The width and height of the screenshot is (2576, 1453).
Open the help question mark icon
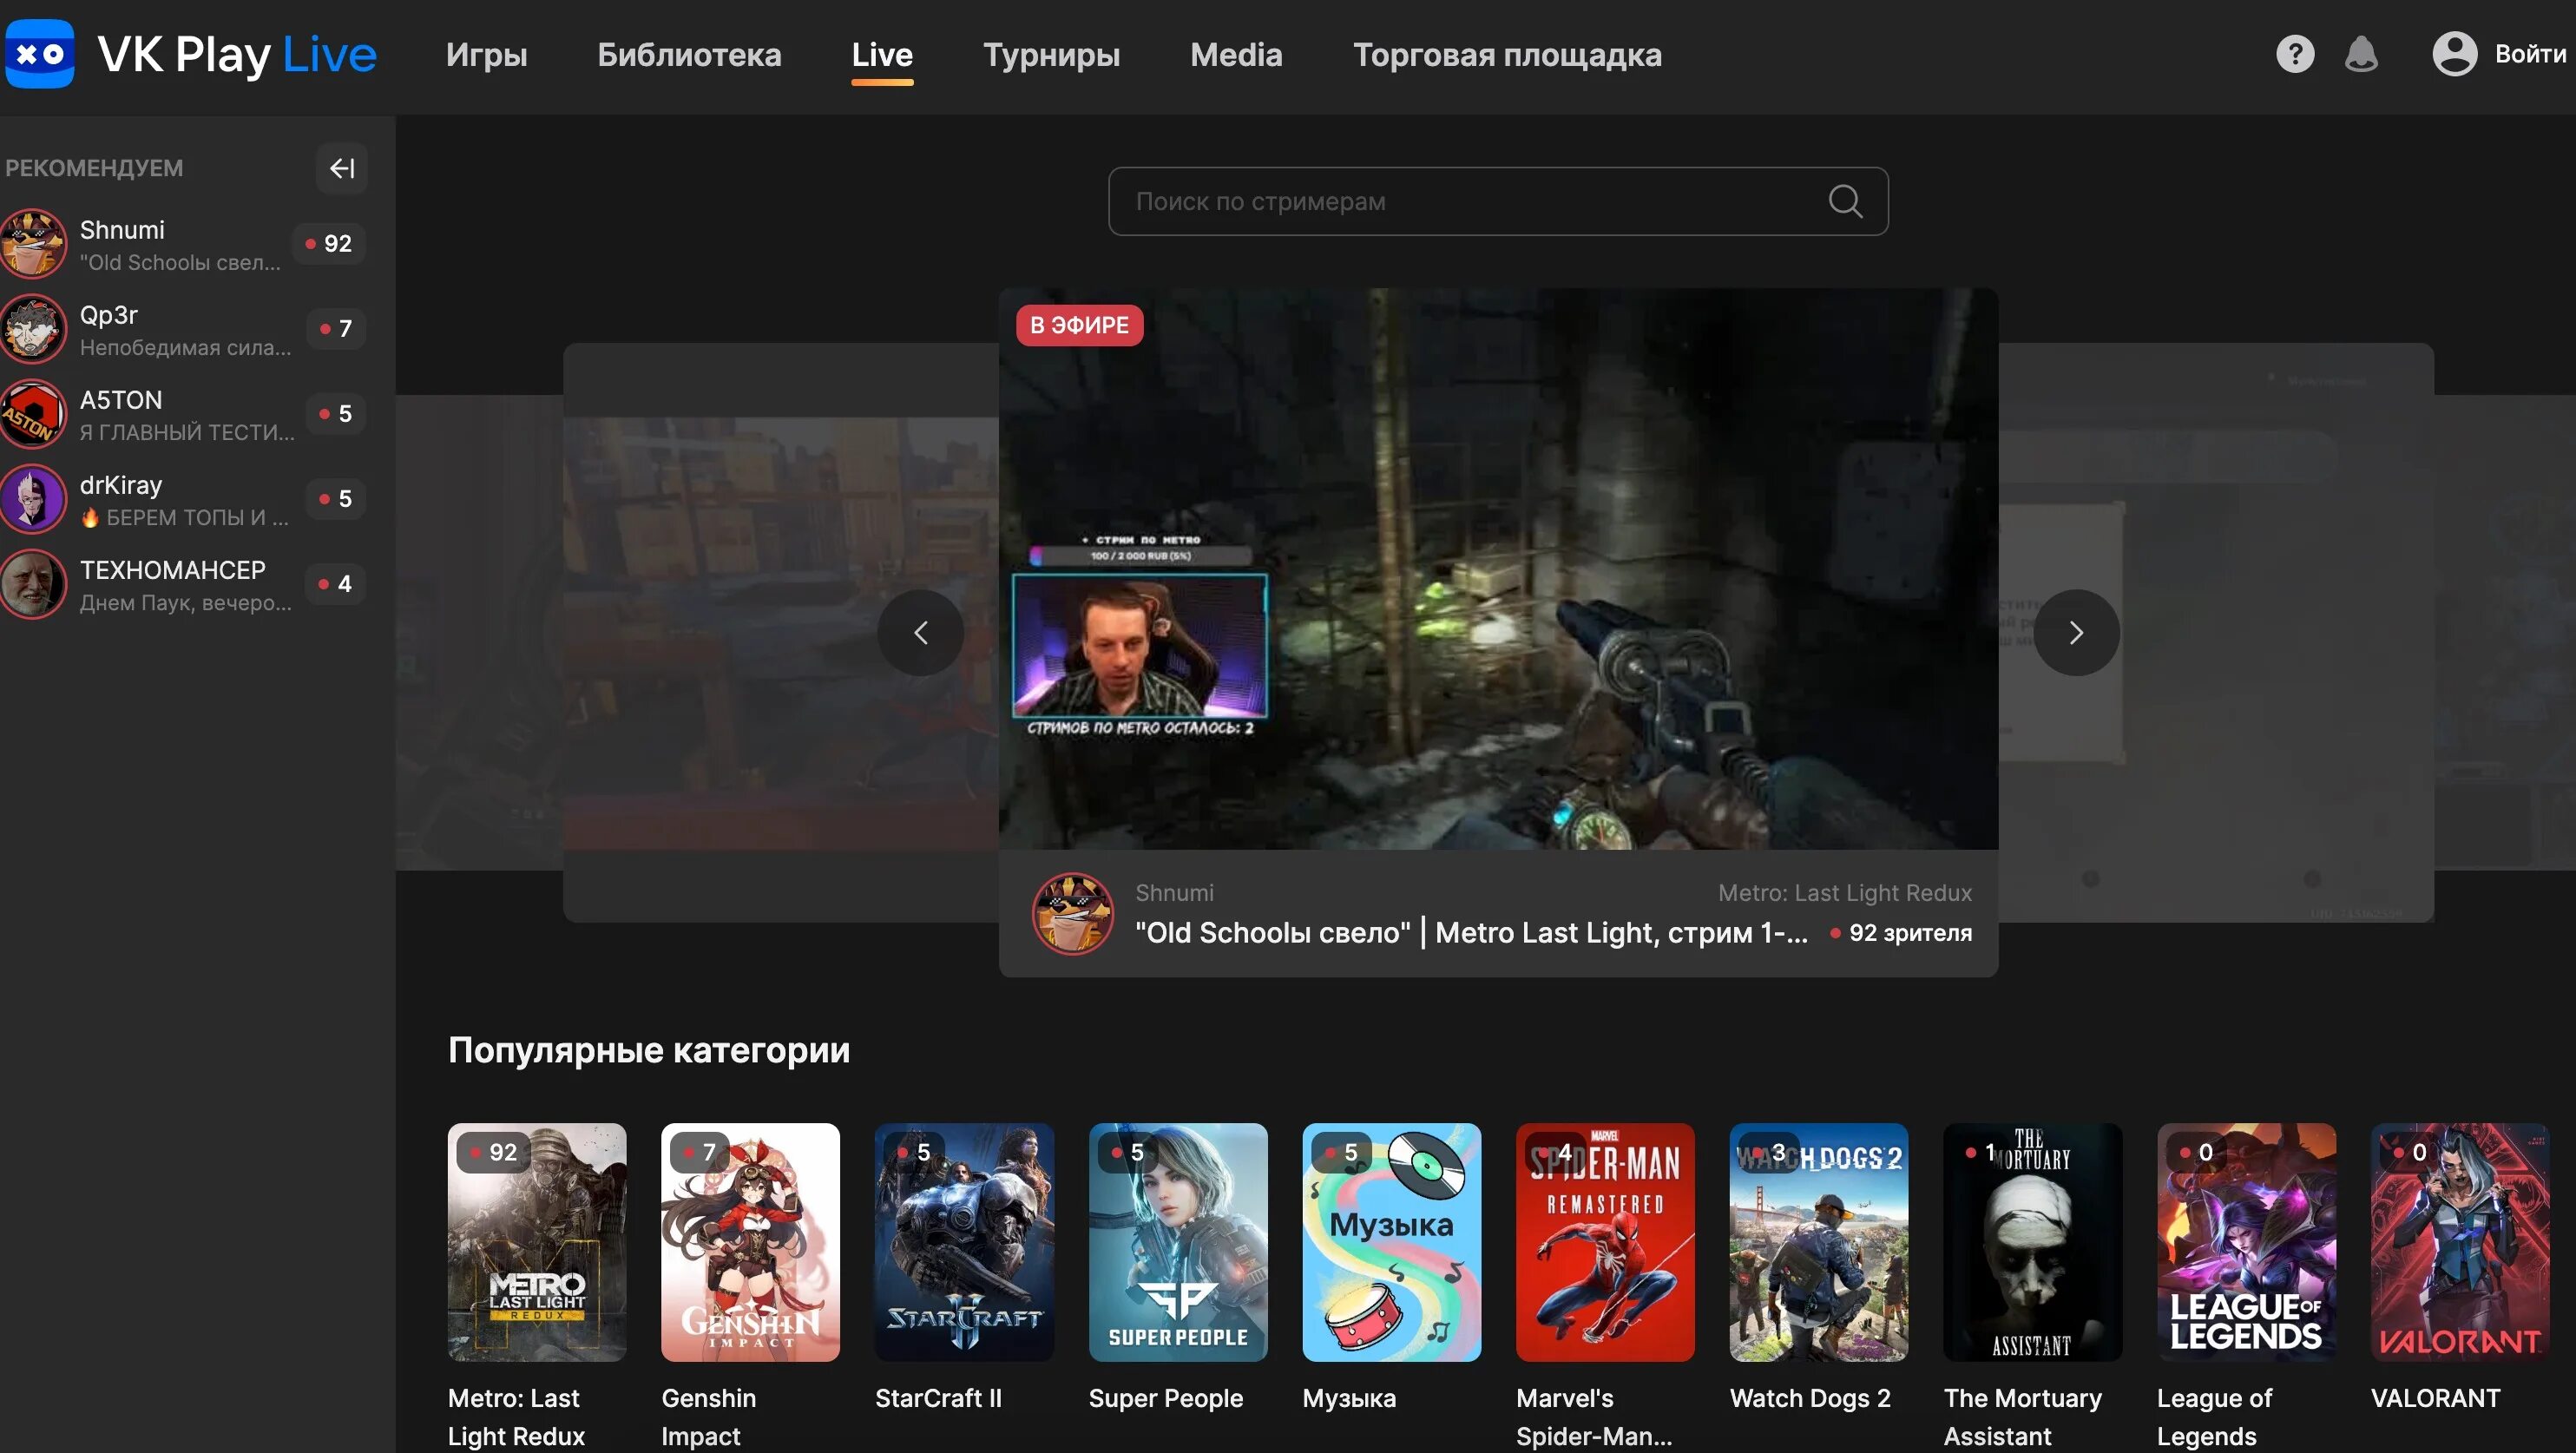tap(2295, 54)
